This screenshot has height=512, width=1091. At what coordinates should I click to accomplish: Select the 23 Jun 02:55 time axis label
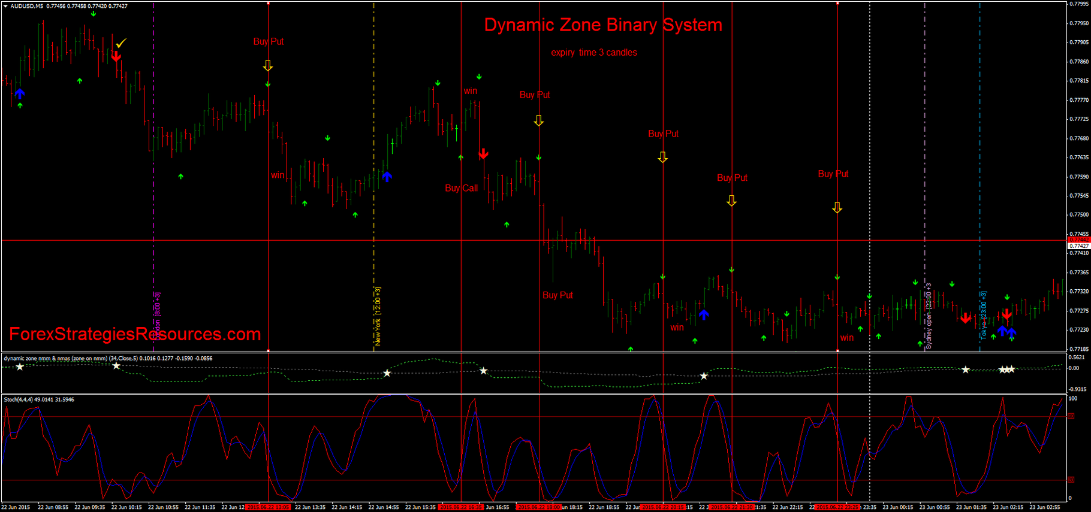point(1045,507)
